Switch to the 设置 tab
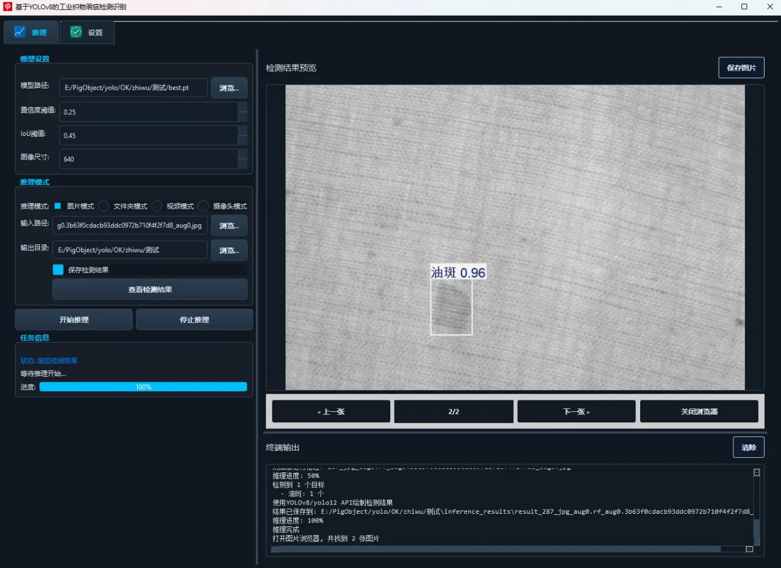This screenshot has height=568, width=781. click(x=95, y=32)
